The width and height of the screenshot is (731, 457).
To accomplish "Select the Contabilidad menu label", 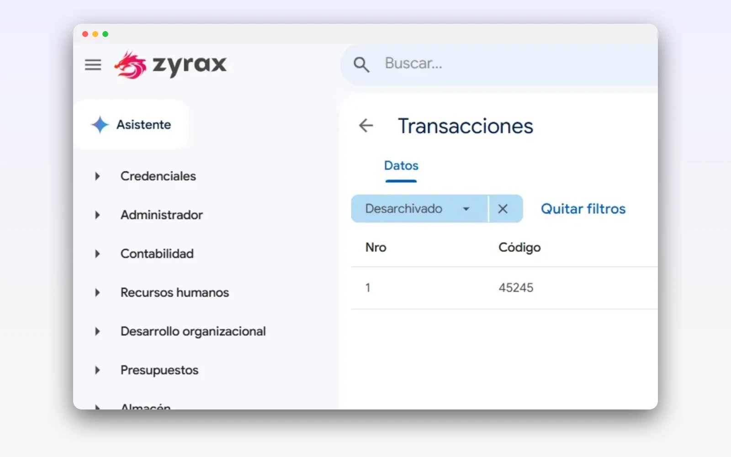I will (x=157, y=254).
